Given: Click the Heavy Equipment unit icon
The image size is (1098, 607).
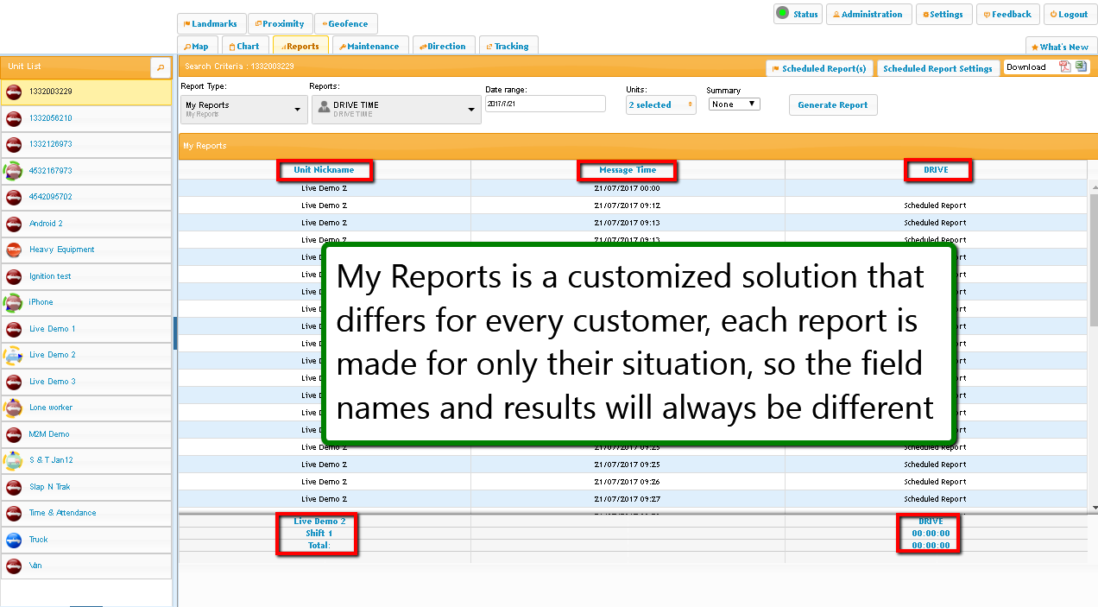Looking at the screenshot, I should click(x=14, y=250).
